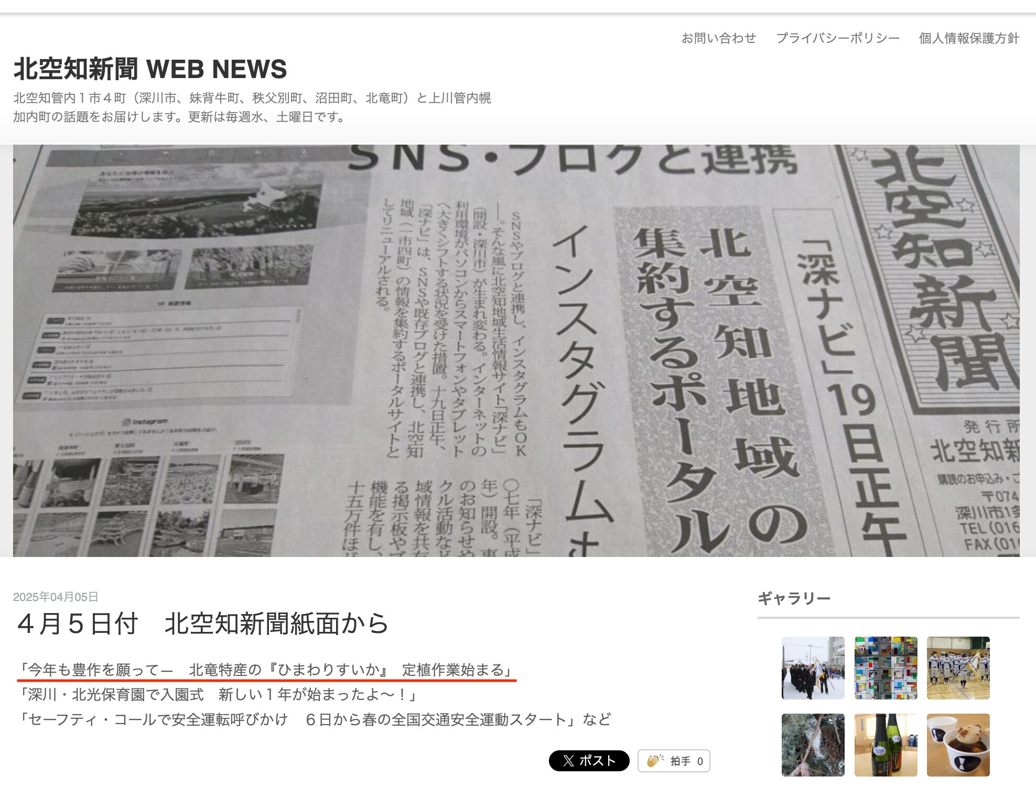1036x787 pixels.
Task: Click the ポスト share button
Action: point(589,761)
